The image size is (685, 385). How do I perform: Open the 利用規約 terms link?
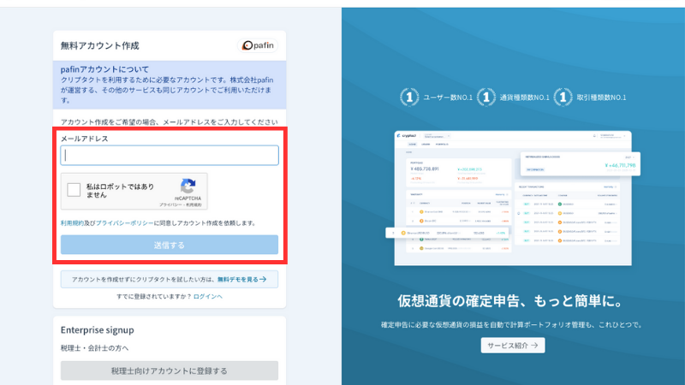click(x=72, y=222)
